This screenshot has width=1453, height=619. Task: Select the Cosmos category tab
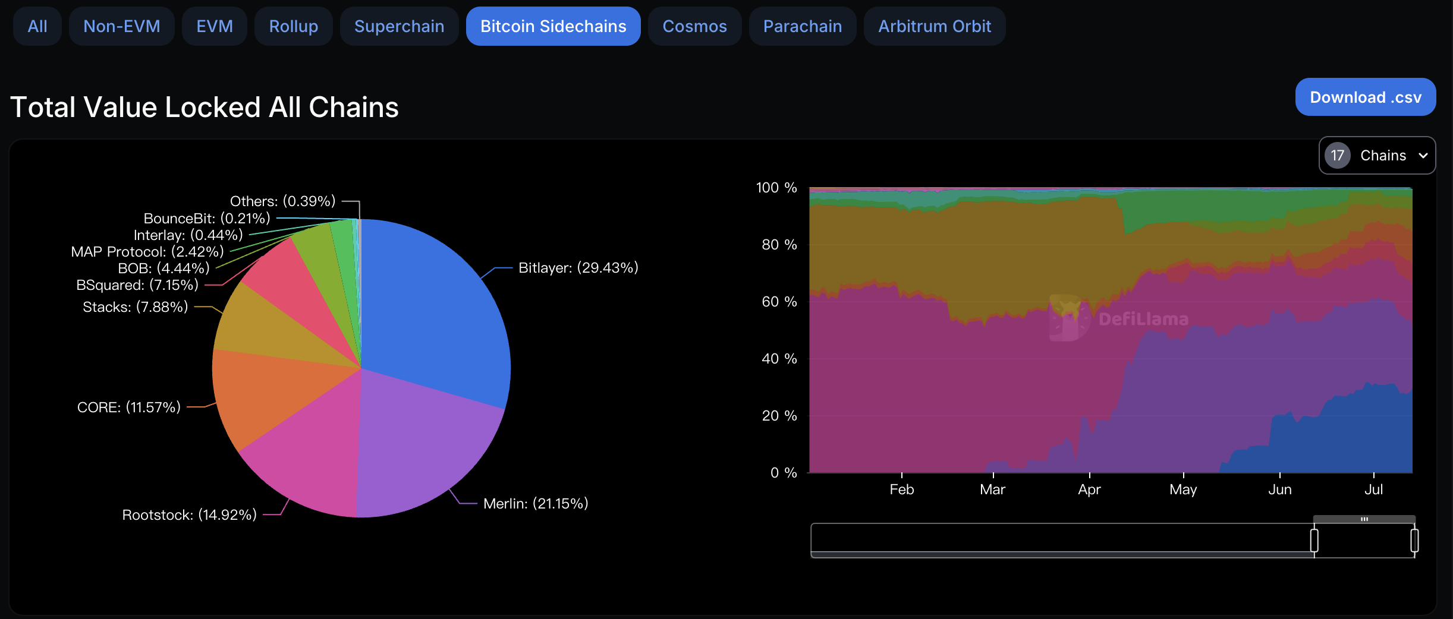point(694,26)
